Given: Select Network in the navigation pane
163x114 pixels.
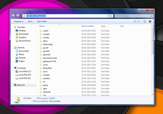Looking at the screenshot, I should [x=21, y=85].
